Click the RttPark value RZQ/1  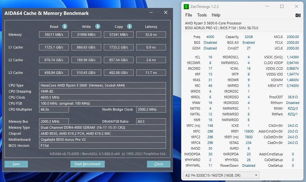click(x=293, y=114)
